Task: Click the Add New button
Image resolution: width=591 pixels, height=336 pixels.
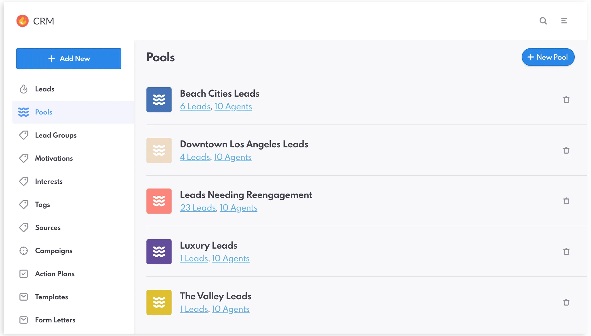Action: tap(69, 59)
